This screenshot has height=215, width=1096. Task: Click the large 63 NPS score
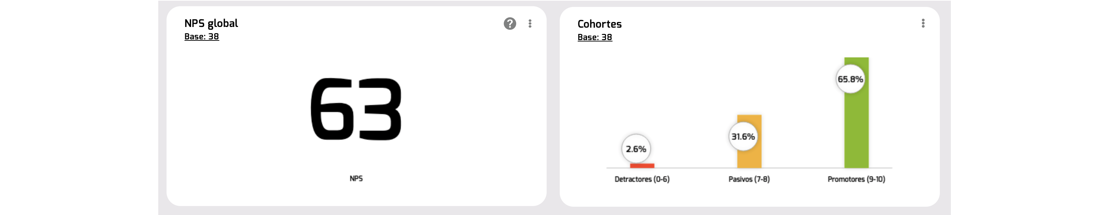click(356, 110)
